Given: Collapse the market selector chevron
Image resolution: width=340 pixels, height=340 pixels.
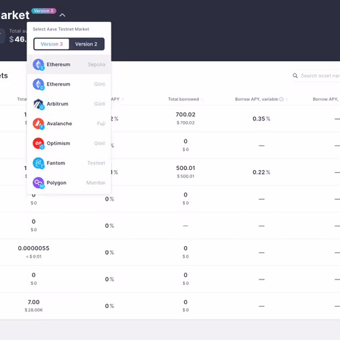Looking at the screenshot, I should 63,15.
